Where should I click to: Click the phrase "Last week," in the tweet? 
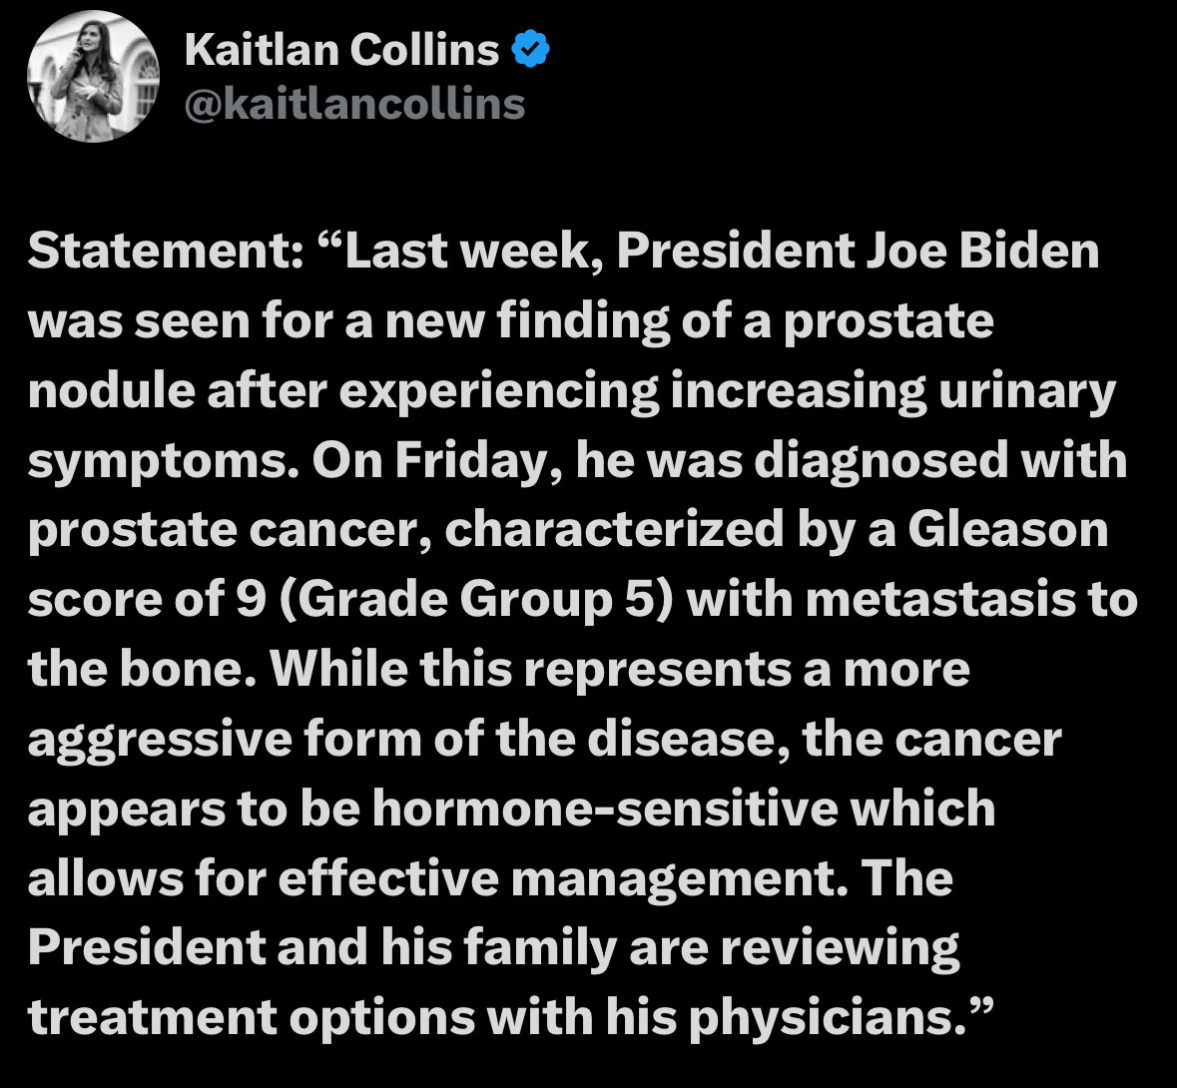[461, 253]
